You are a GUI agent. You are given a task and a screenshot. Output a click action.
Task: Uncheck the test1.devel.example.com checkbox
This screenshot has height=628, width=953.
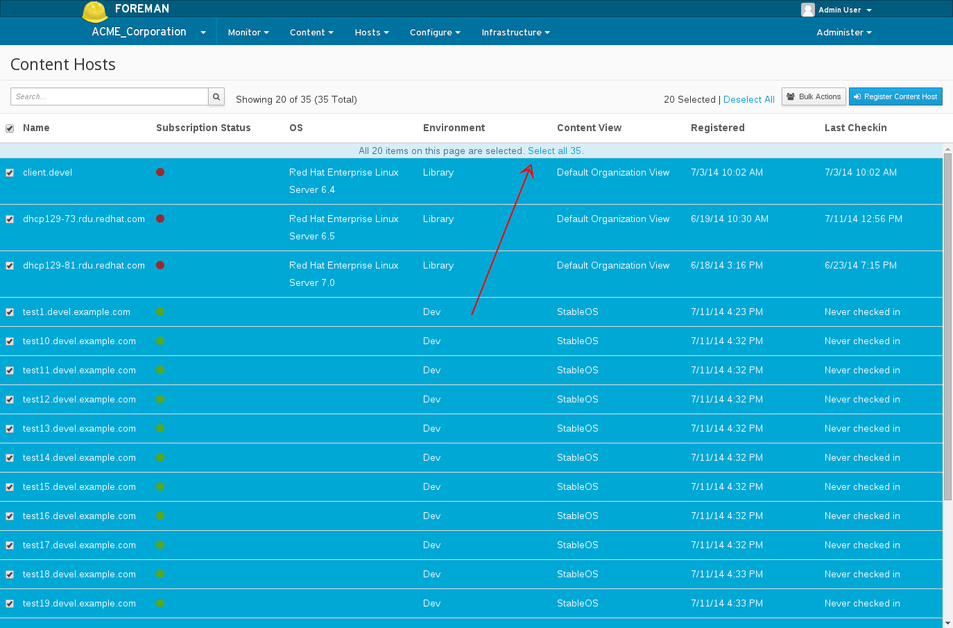coord(10,312)
